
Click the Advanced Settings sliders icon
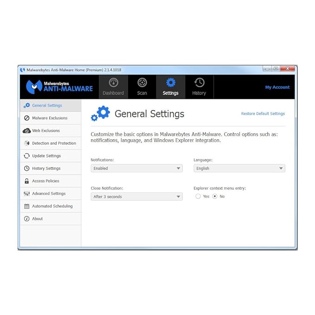click(27, 193)
